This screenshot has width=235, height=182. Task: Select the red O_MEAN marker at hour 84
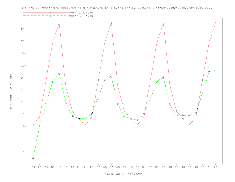coord(215,23)
